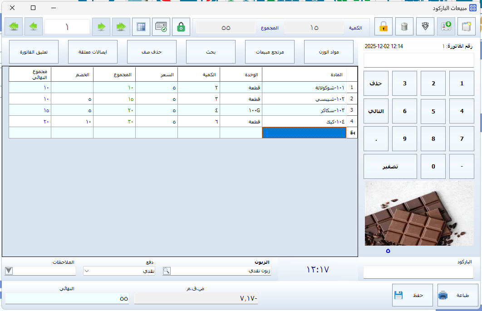The width and height of the screenshot is (482, 311).
Task: Click the yellow padlock icon
Action: (x=384, y=27)
